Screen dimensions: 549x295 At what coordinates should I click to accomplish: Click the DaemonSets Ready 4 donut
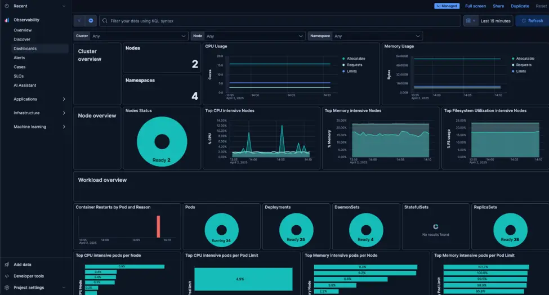pyautogui.click(x=366, y=230)
